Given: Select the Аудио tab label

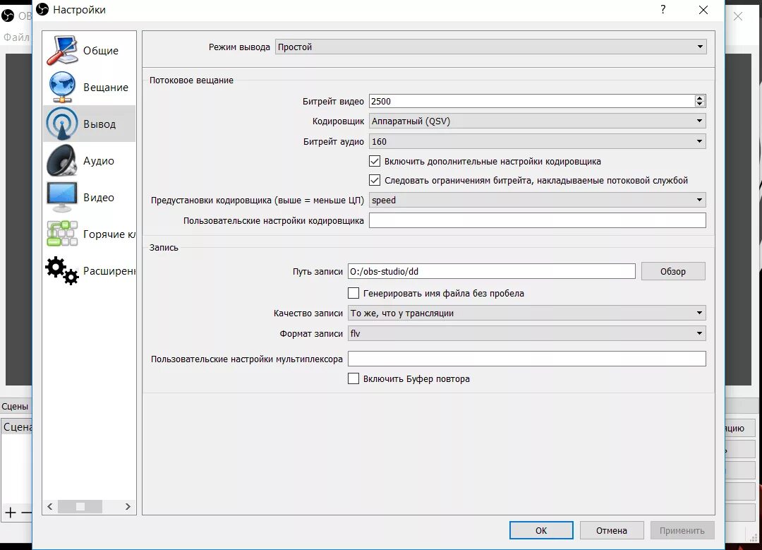Looking at the screenshot, I should [x=99, y=161].
